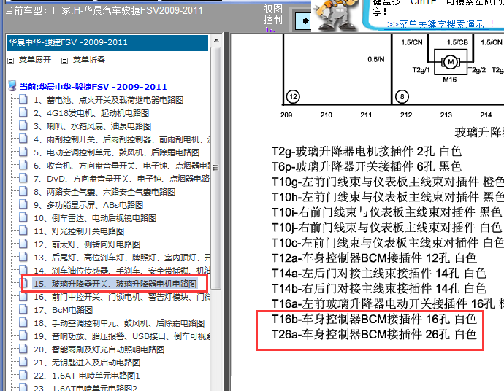This screenshot has height=391, width=504.
Task: Click text T6p-玻璃升降器开关接插件 6孔 黑色
Action: [x=367, y=166]
